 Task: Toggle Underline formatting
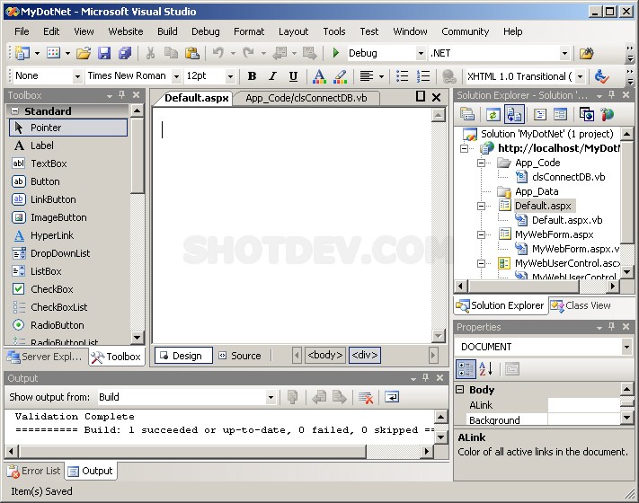[x=293, y=76]
